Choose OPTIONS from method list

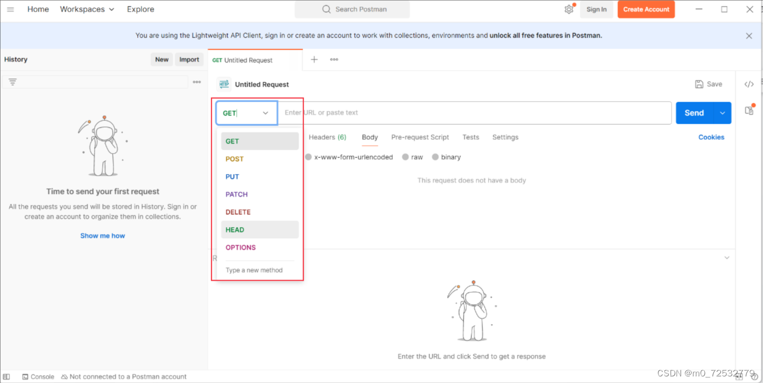click(x=260, y=248)
